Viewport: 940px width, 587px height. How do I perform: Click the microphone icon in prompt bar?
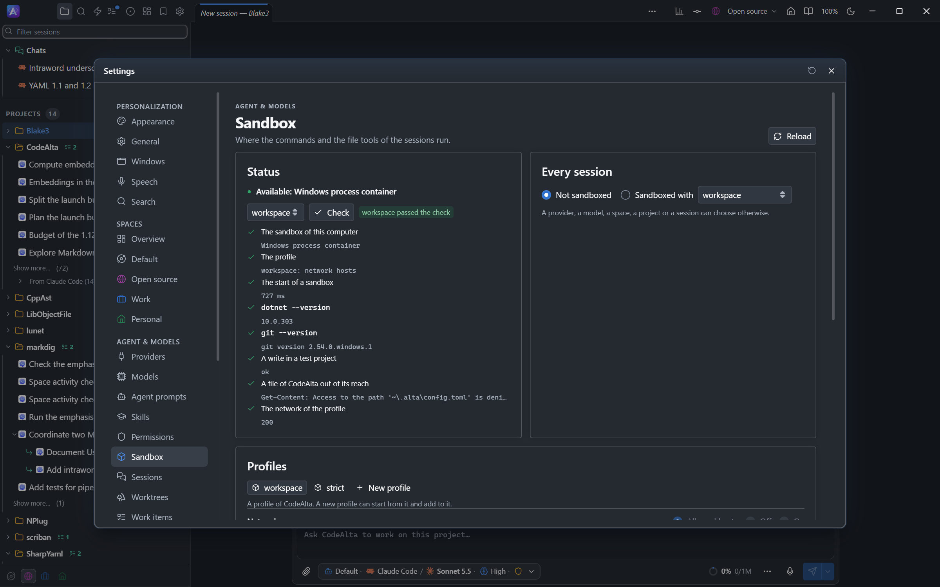coord(790,571)
